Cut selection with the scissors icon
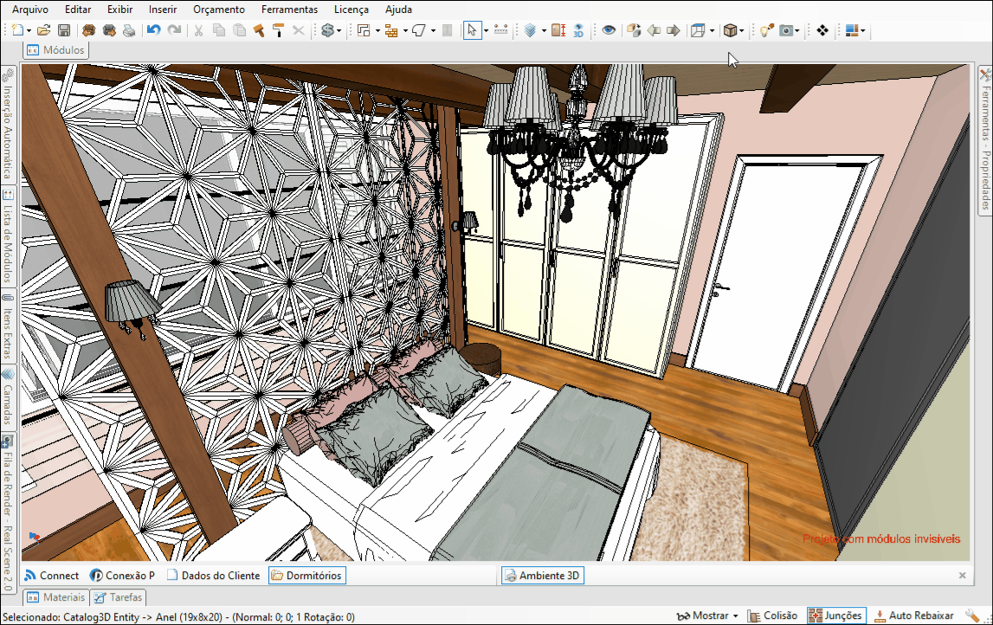993x625 pixels. (x=198, y=30)
